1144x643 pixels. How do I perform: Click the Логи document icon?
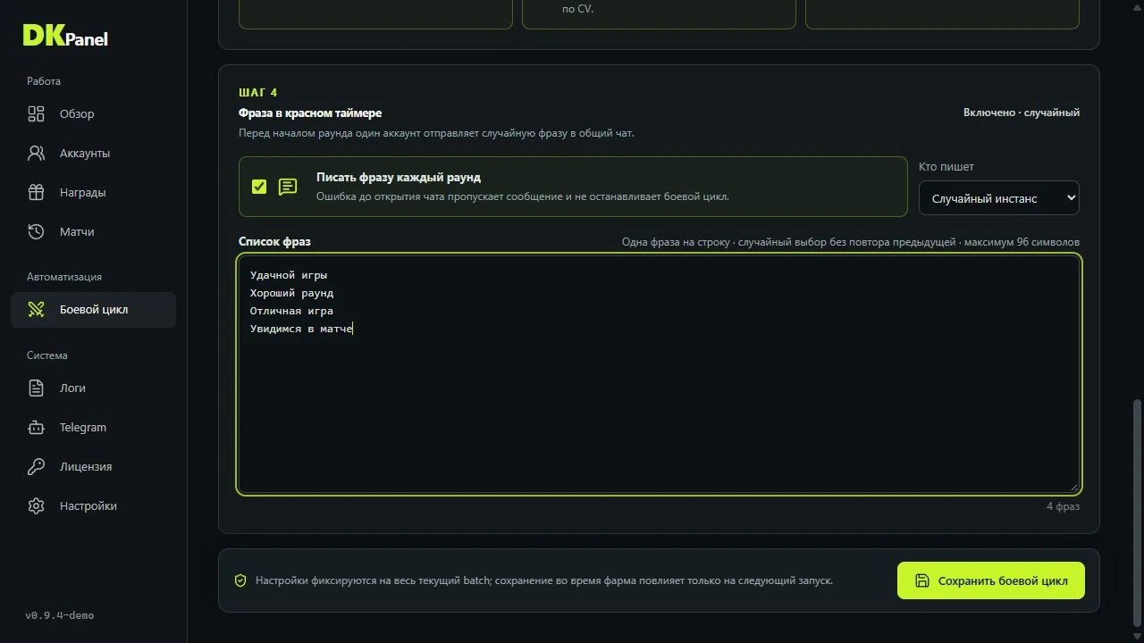tap(36, 388)
